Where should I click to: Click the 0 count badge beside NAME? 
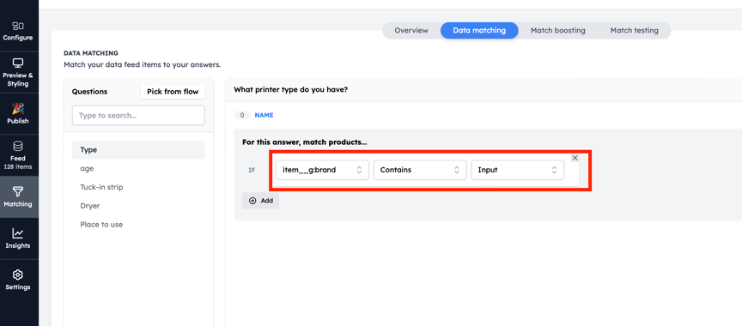242,115
